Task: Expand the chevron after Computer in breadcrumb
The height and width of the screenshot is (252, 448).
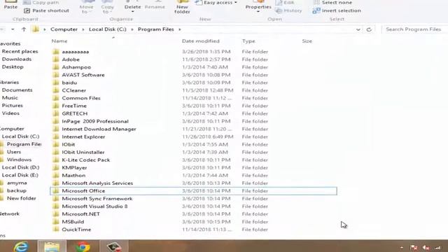Action: [x=83, y=29]
